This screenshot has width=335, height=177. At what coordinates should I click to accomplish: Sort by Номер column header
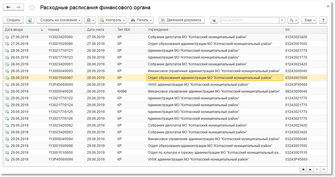66,30
